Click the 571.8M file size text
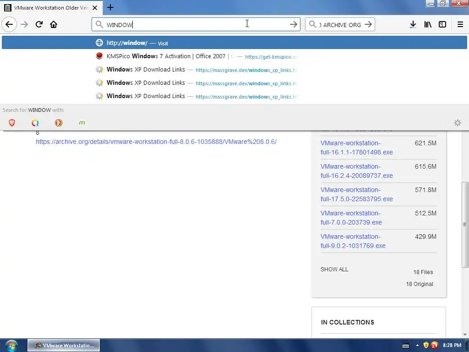The image size is (469, 352). pos(425,190)
